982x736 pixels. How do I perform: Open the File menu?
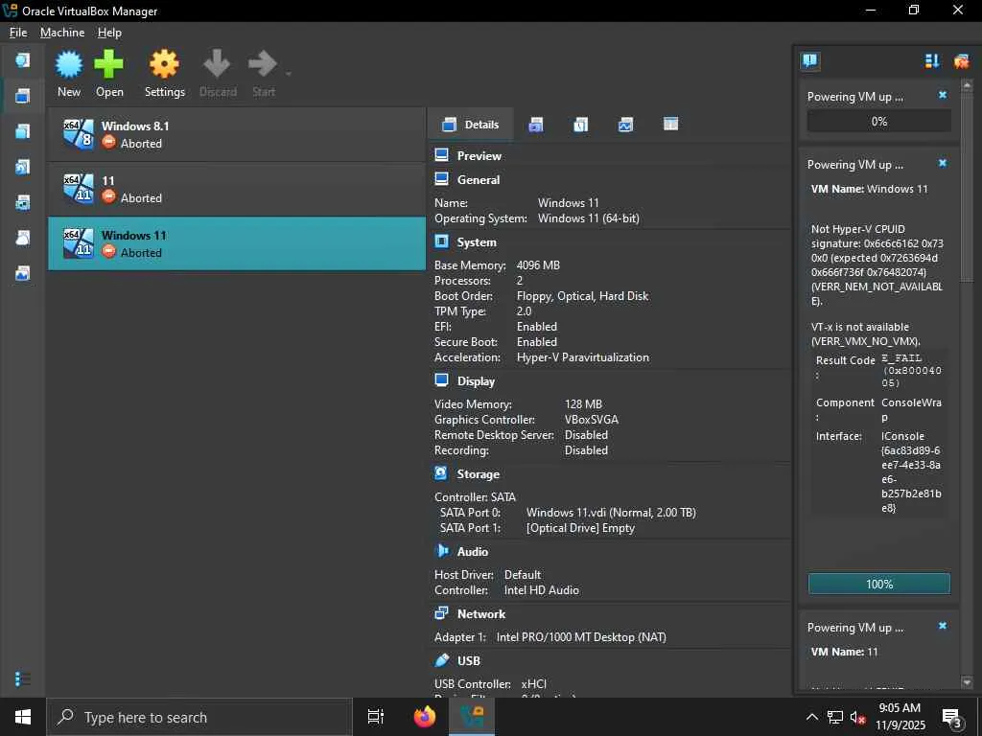18,33
